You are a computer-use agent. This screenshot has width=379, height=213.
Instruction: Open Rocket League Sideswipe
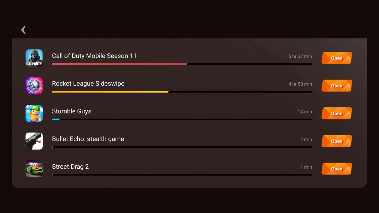pos(337,85)
